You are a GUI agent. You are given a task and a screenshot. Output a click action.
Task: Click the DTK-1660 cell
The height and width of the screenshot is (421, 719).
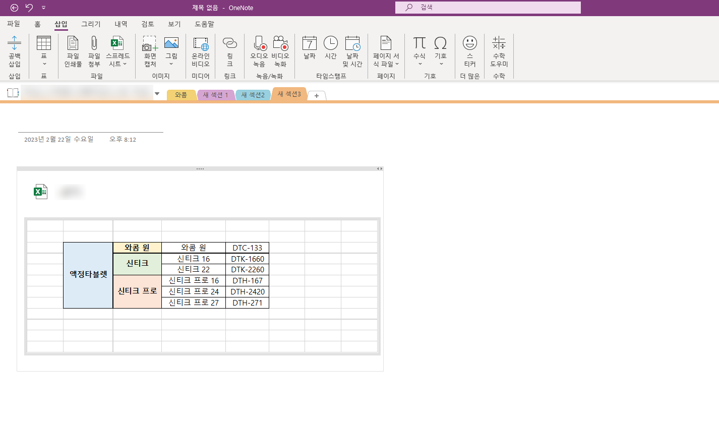248,259
